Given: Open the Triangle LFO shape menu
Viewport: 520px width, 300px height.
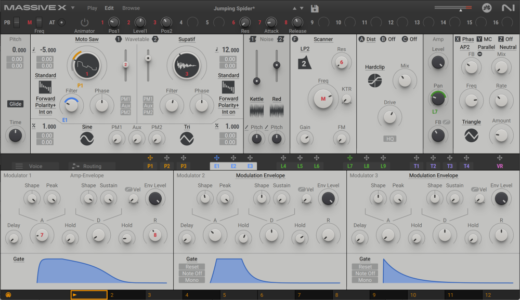Looking at the screenshot, I should 471,122.
